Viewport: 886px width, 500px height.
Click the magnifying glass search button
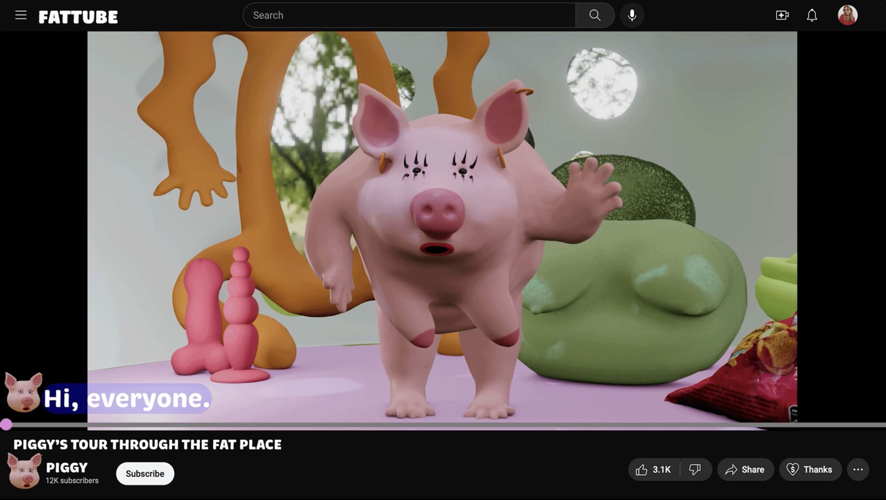(595, 16)
